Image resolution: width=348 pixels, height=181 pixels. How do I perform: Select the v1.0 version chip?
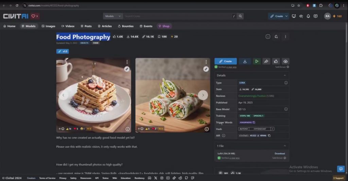[x=63, y=51]
